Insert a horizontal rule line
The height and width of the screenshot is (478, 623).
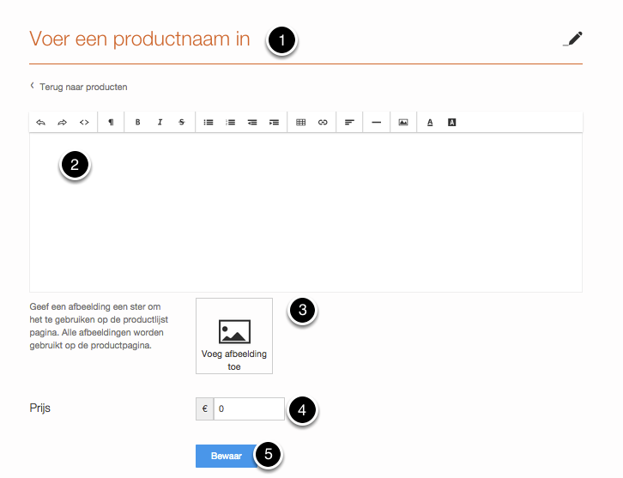(376, 123)
